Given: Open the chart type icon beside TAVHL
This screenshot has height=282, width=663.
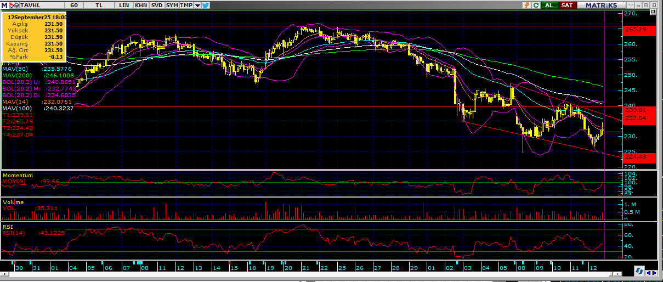Looking at the screenshot, I should point(15,5).
